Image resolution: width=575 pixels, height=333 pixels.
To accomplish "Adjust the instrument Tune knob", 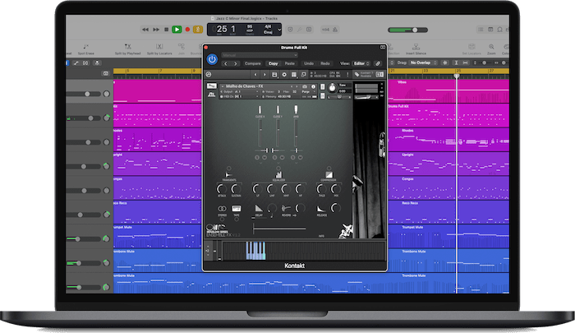I will tap(332, 88).
